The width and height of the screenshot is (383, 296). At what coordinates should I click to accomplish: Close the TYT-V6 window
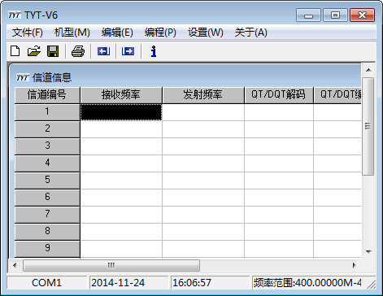[x=362, y=15]
